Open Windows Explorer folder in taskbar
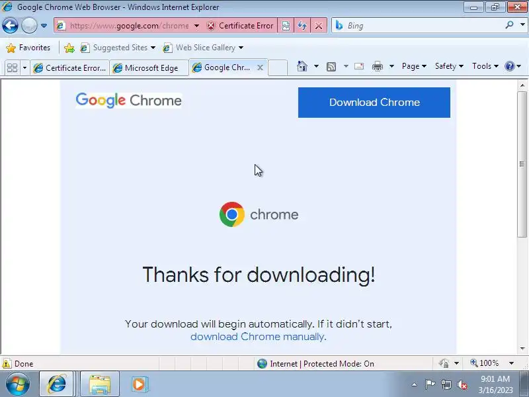The image size is (529, 397). click(x=100, y=384)
